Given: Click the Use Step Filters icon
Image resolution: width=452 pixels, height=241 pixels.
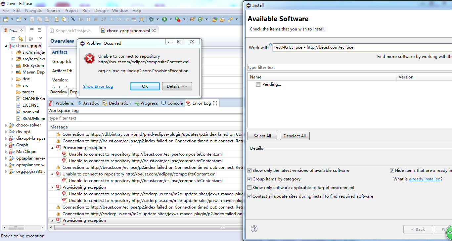Looking at the screenshot, I should (x=141, y=19).
